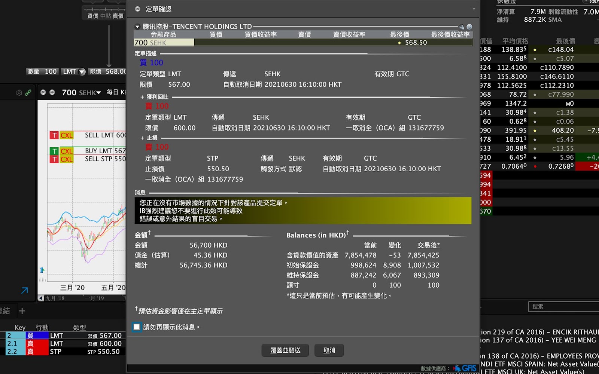Open the YEE WEI MENG news headline

click(538, 340)
